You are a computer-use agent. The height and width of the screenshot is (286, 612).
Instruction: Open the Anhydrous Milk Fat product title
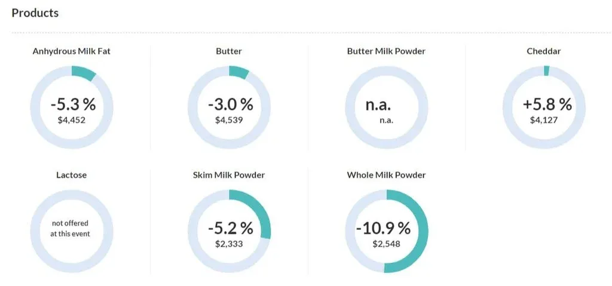click(x=72, y=51)
